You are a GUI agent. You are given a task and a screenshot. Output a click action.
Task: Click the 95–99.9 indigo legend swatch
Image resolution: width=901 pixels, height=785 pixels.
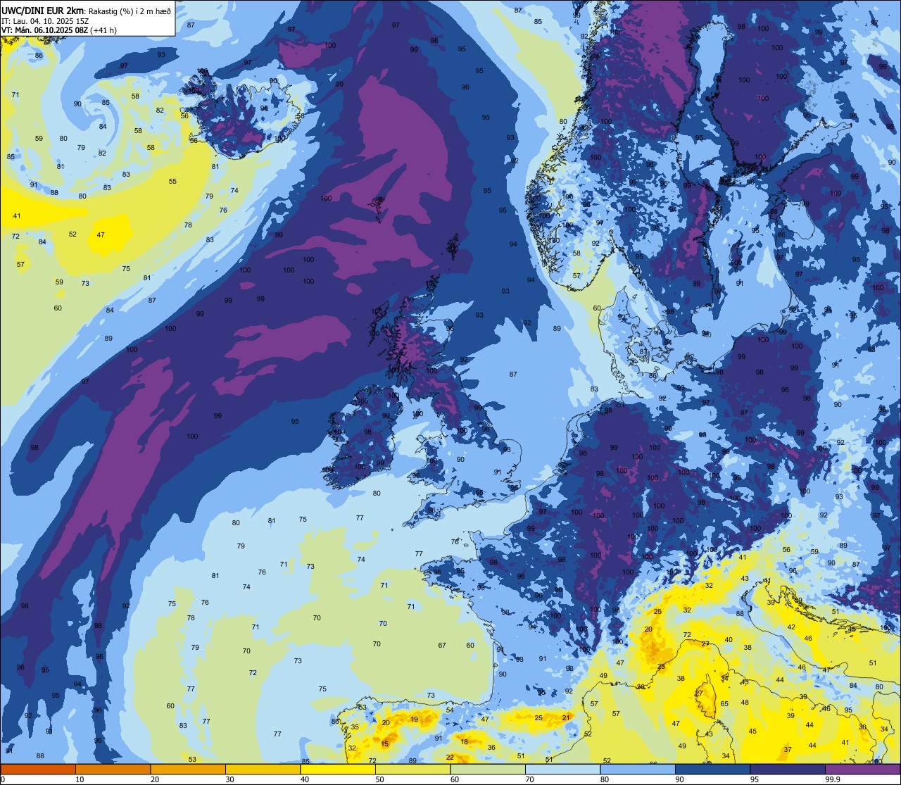click(x=788, y=769)
